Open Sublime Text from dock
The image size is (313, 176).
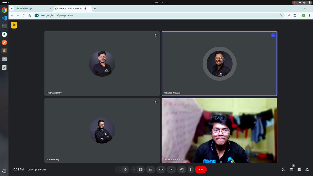(4, 51)
